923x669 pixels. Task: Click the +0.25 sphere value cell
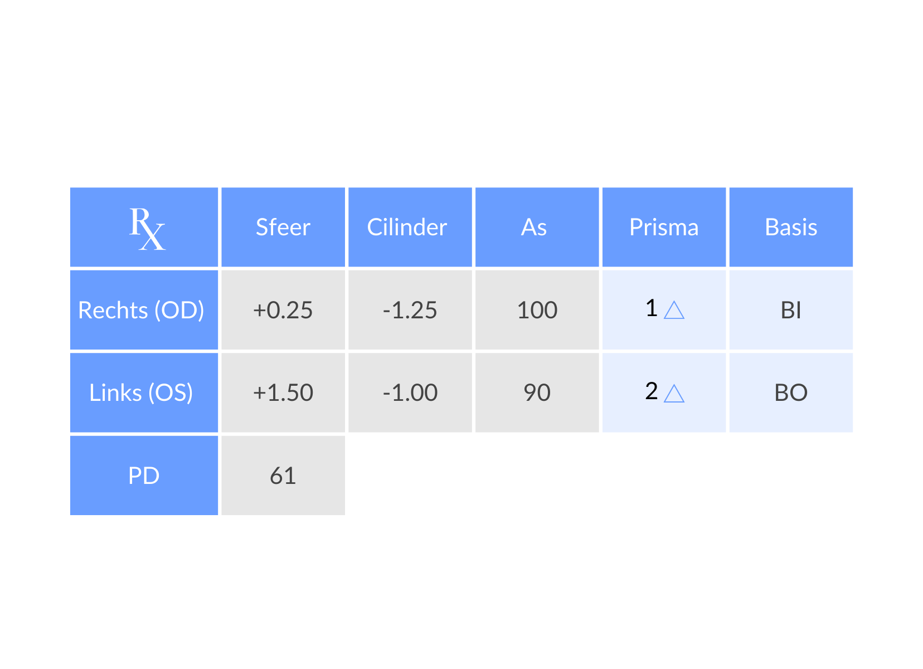pos(283,310)
